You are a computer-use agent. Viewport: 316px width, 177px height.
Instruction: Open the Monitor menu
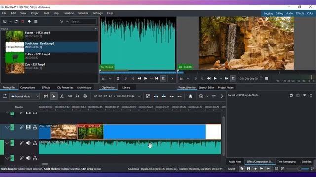[83, 13]
